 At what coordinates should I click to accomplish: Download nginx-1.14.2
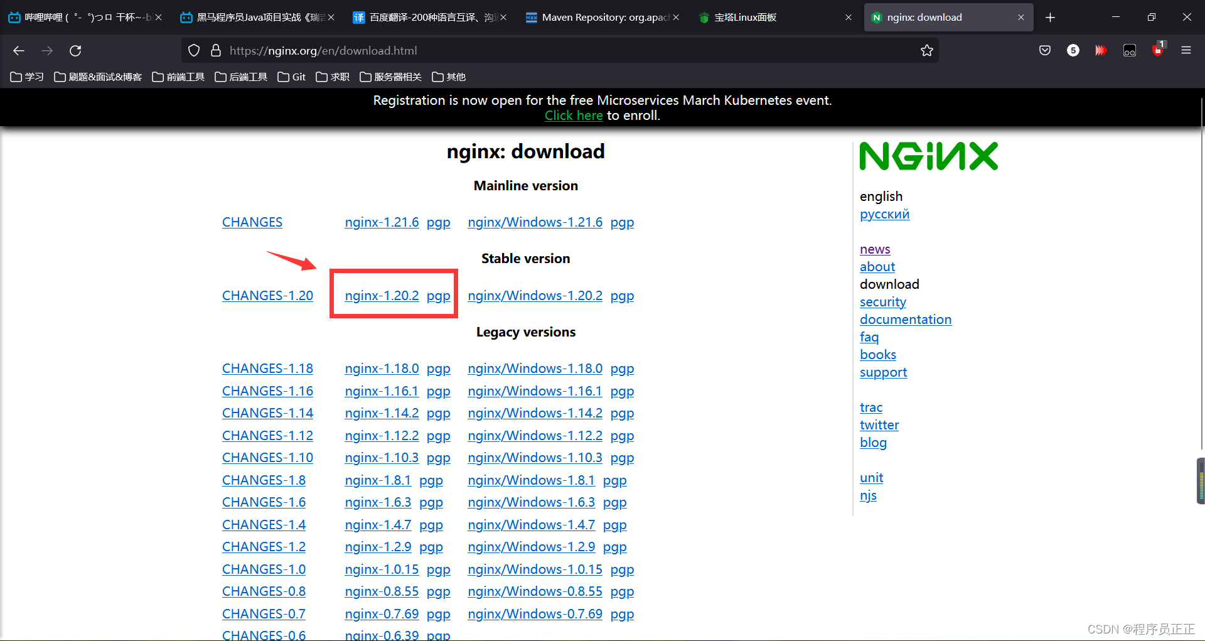[382, 413]
